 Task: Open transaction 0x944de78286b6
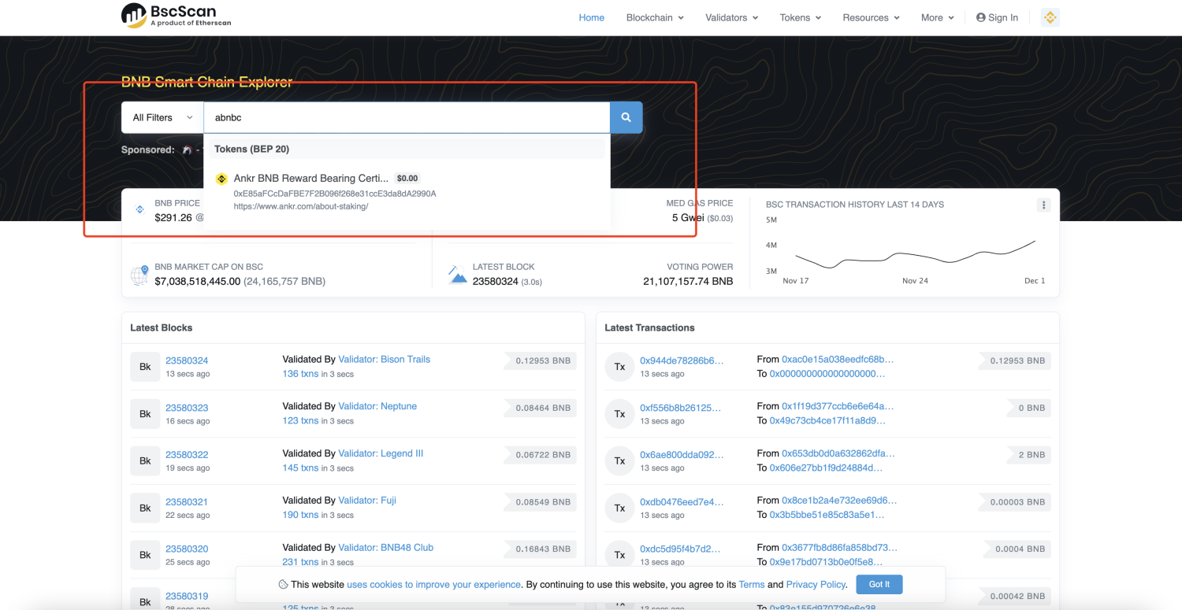[682, 360]
